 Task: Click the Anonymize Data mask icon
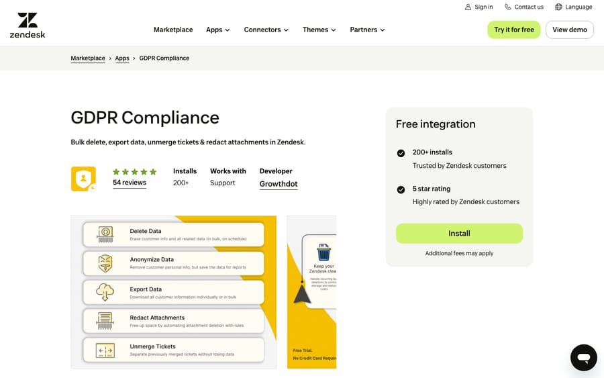point(105,263)
